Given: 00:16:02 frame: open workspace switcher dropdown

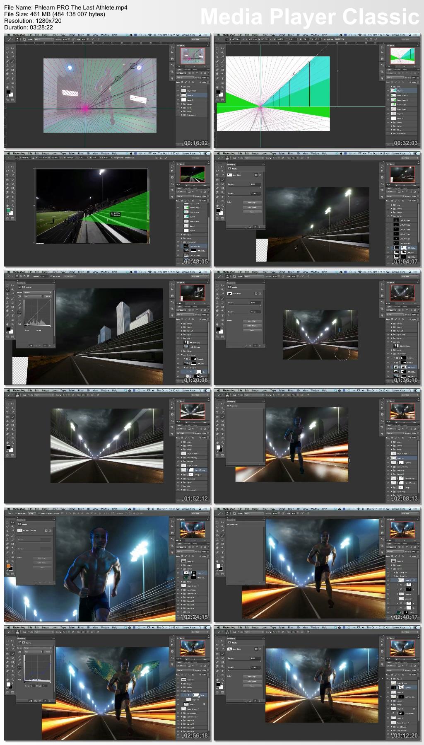Looking at the screenshot, I should 200,39.
